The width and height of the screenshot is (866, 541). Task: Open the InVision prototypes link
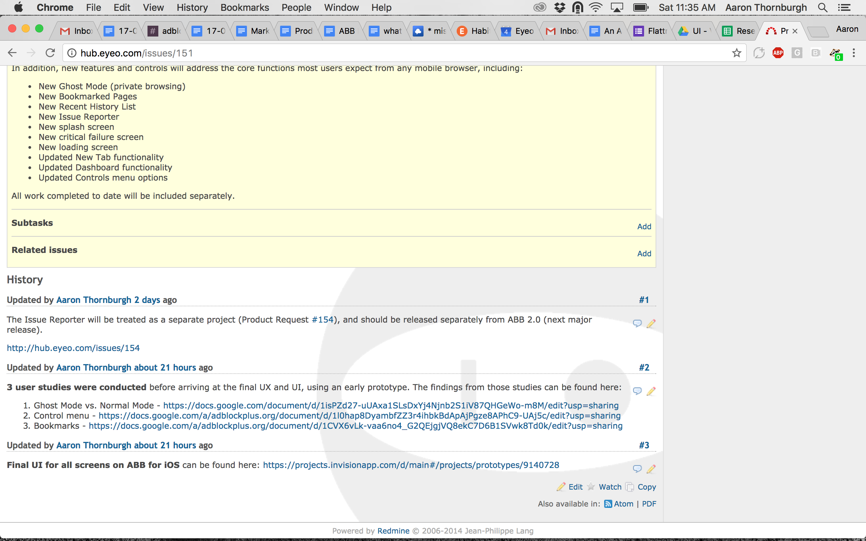[x=411, y=465]
